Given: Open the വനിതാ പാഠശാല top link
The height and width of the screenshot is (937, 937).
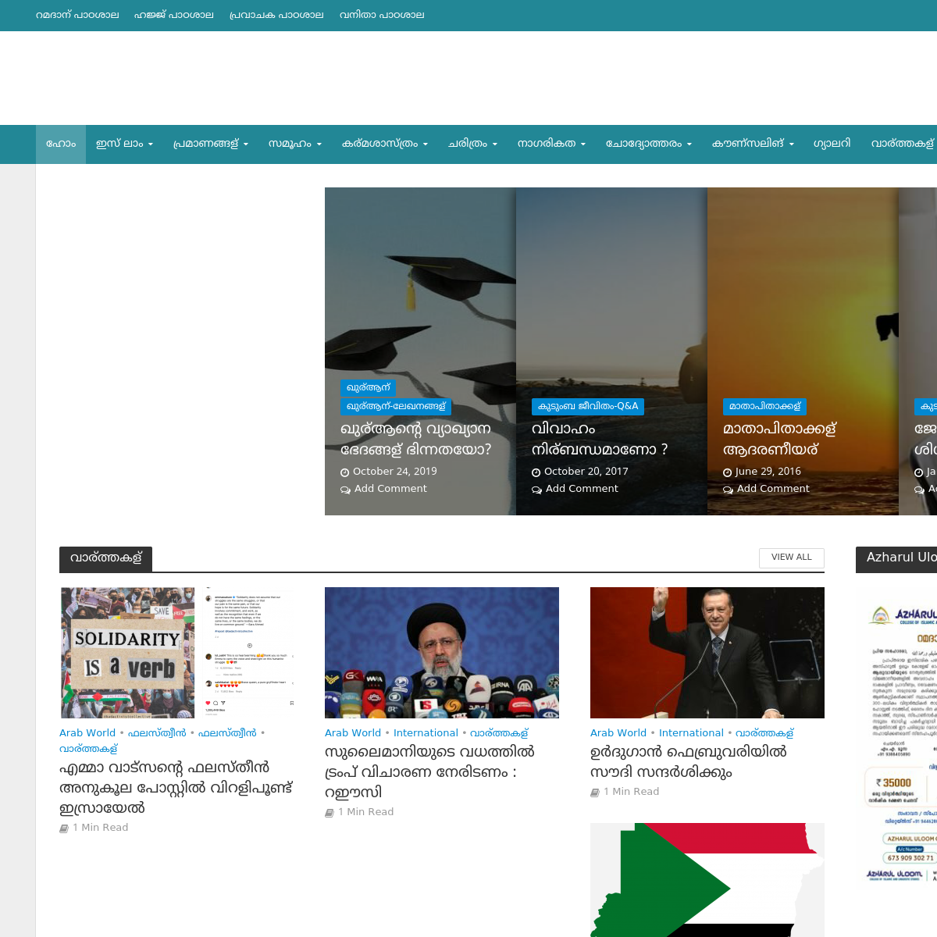Looking at the screenshot, I should [382, 15].
